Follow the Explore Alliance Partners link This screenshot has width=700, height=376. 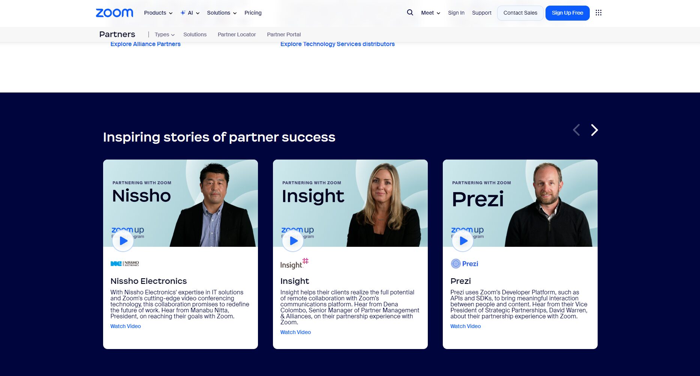tap(145, 44)
